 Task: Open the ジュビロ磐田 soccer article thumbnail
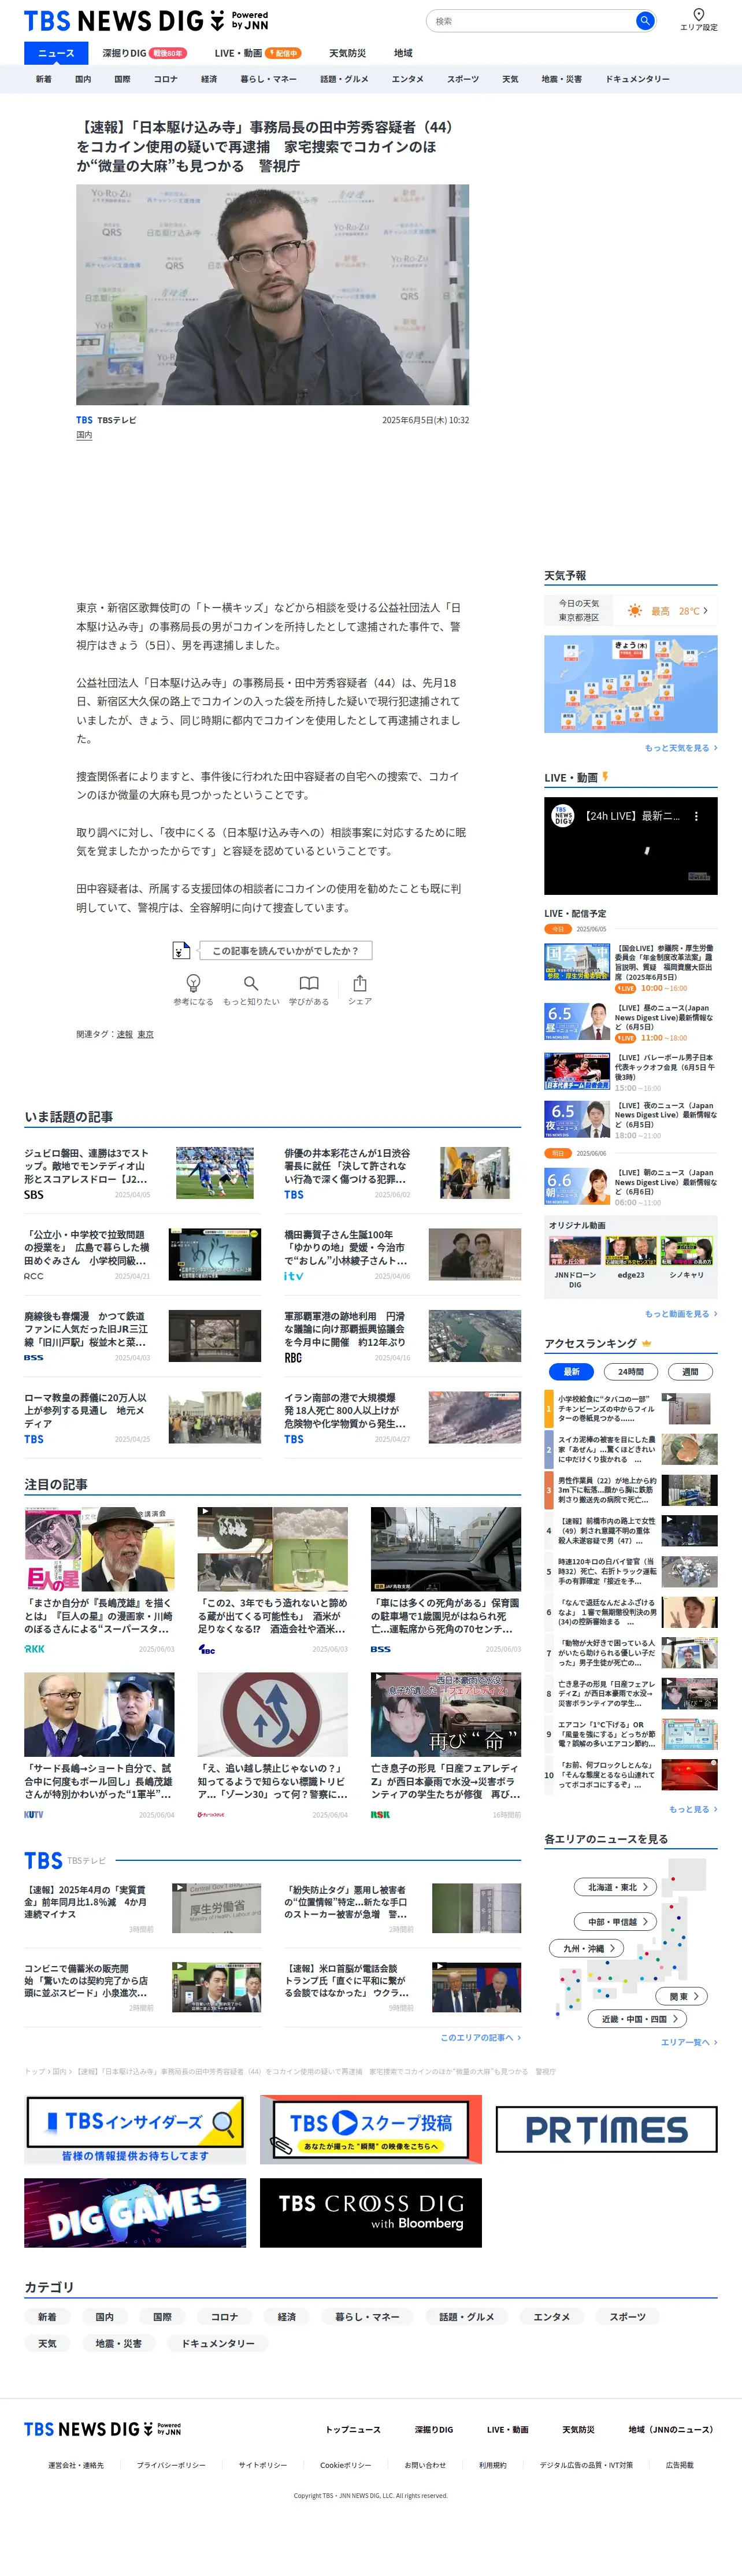[215, 1173]
